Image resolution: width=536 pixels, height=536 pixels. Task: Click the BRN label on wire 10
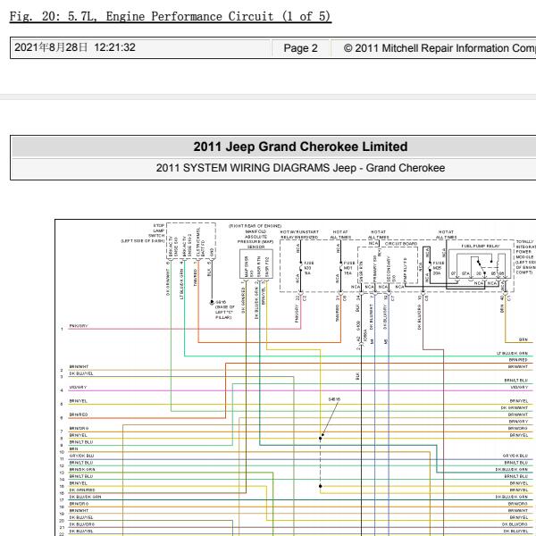73,448
